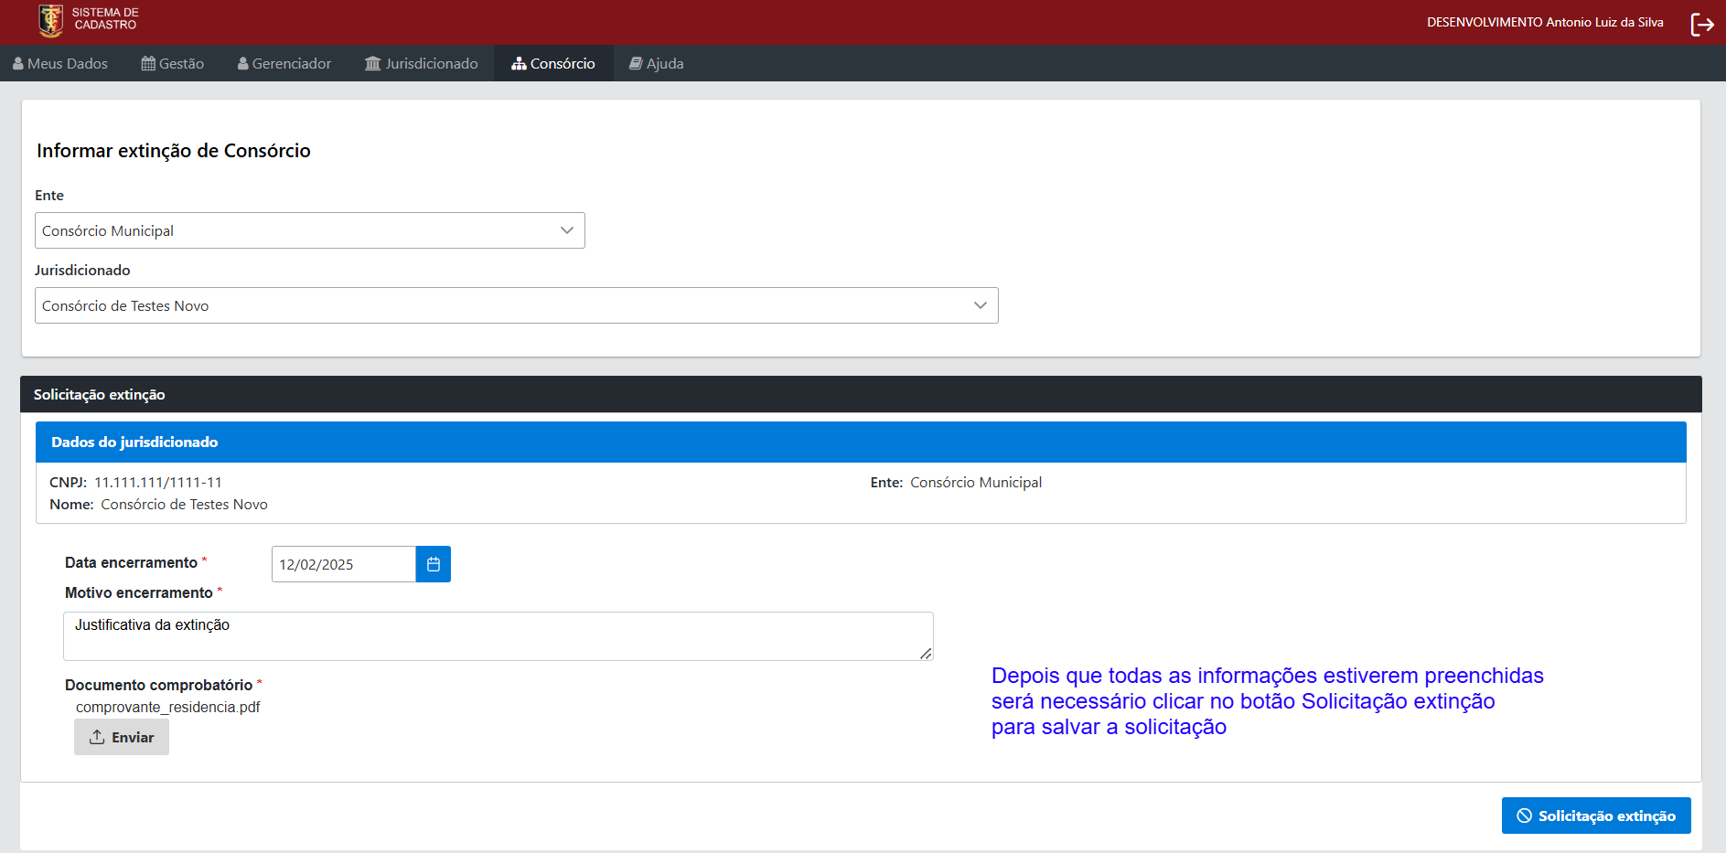The width and height of the screenshot is (1726, 853).
Task: Expand the Ente dropdown
Action: click(x=310, y=230)
